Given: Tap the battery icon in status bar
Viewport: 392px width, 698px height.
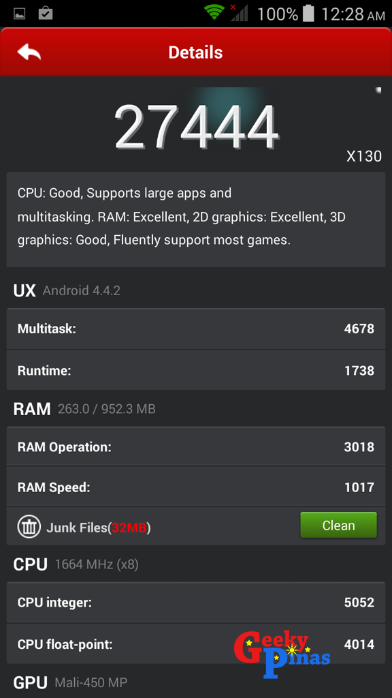Looking at the screenshot, I should 308,14.
